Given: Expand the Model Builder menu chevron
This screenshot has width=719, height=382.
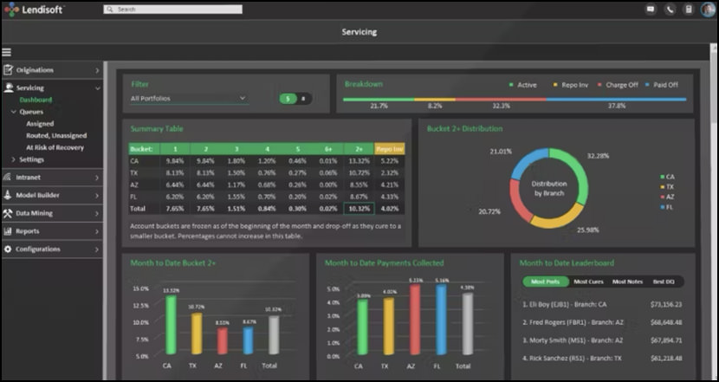Looking at the screenshot, I should (97, 196).
